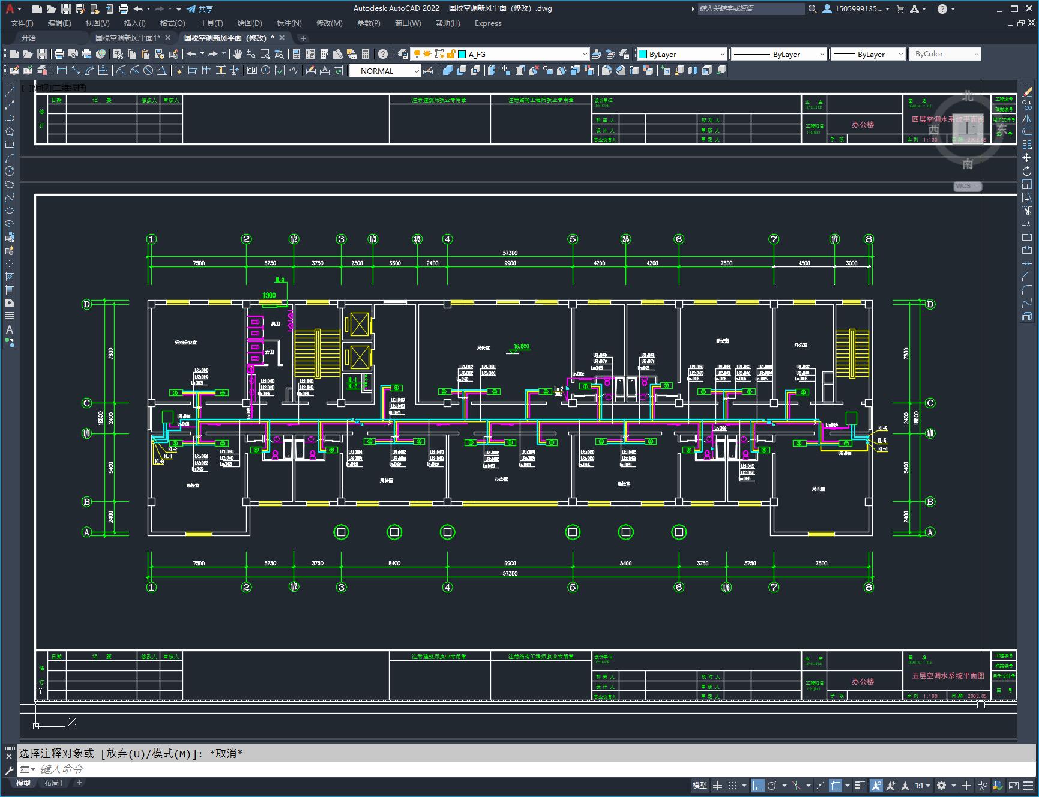This screenshot has height=797, width=1039.
Task: Toggle object snap in status bar
Action: click(x=836, y=785)
